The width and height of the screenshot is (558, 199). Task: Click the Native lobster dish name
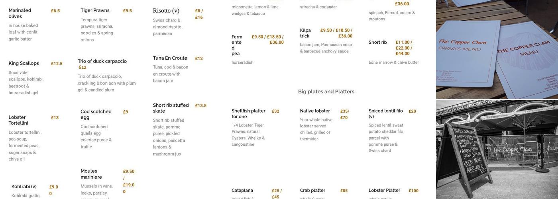pyautogui.click(x=315, y=111)
